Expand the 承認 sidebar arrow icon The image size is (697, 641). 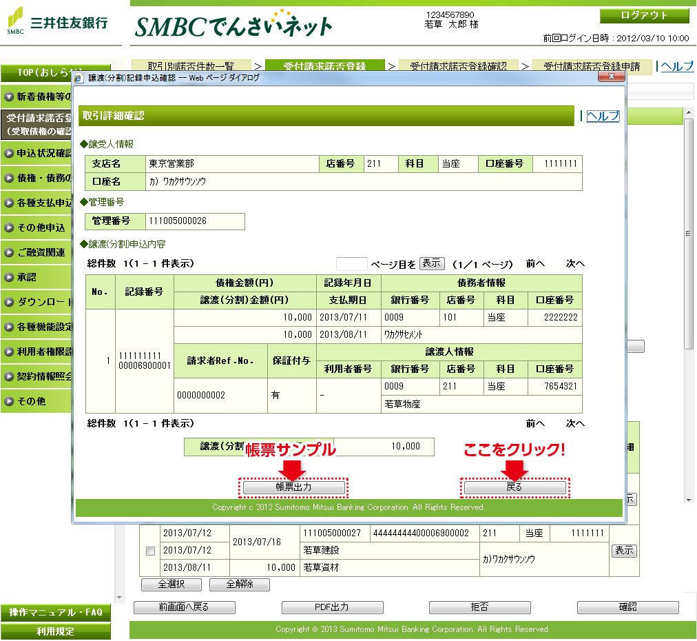pos(9,278)
